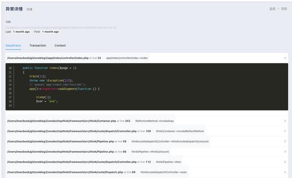The image size is (292, 178).
Task: Select the ReflectionMethod->invokeArgs label
Action: pos(154,121)
